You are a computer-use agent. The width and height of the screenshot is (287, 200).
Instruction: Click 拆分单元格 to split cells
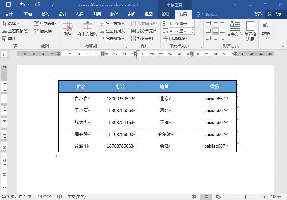(144, 31)
